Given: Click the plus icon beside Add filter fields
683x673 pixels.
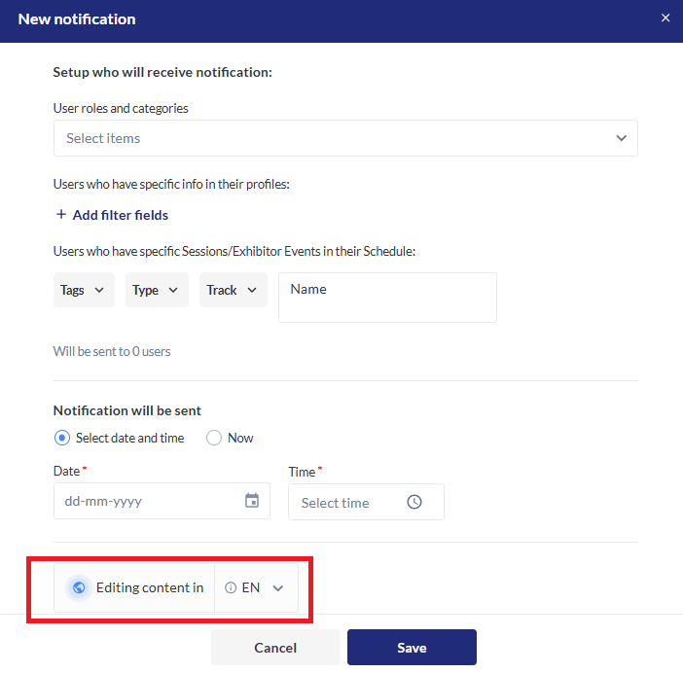Looking at the screenshot, I should tap(61, 215).
